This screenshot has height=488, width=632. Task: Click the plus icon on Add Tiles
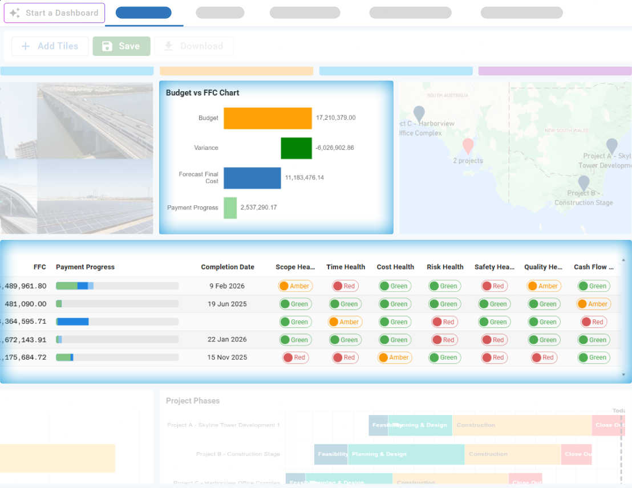click(25, 46)
